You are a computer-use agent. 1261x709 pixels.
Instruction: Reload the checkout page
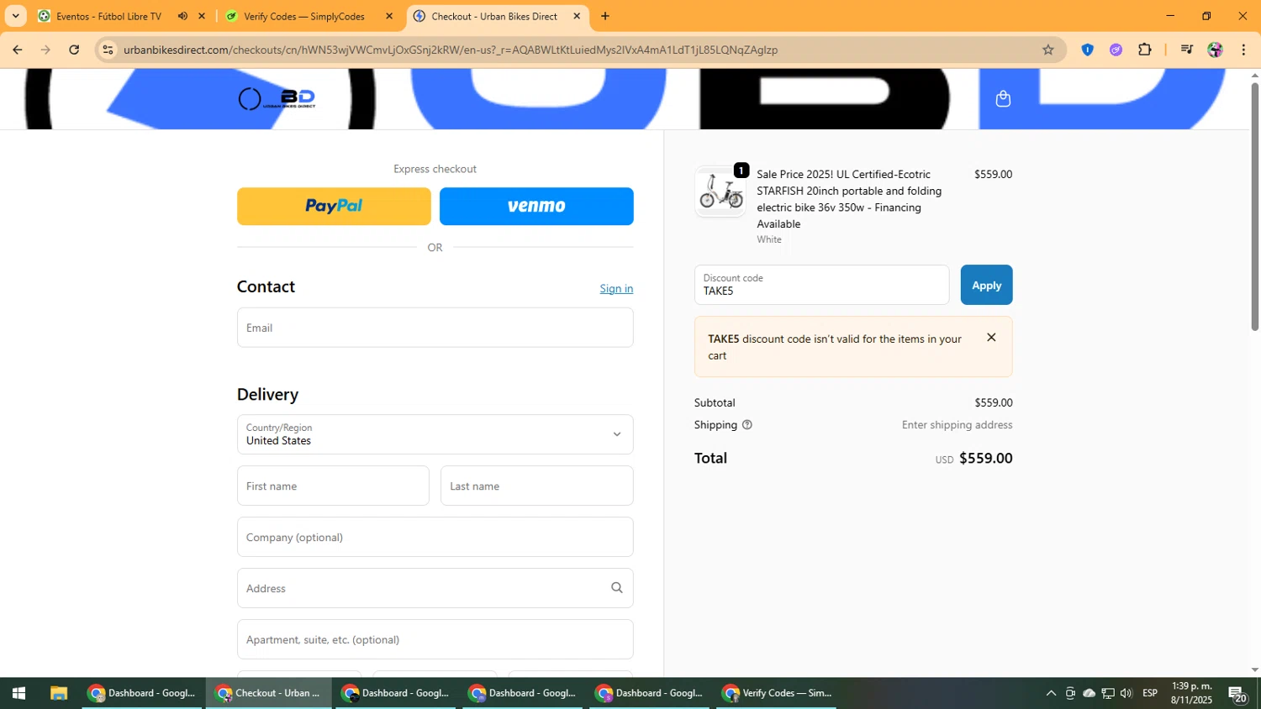(x=74, y=50)
